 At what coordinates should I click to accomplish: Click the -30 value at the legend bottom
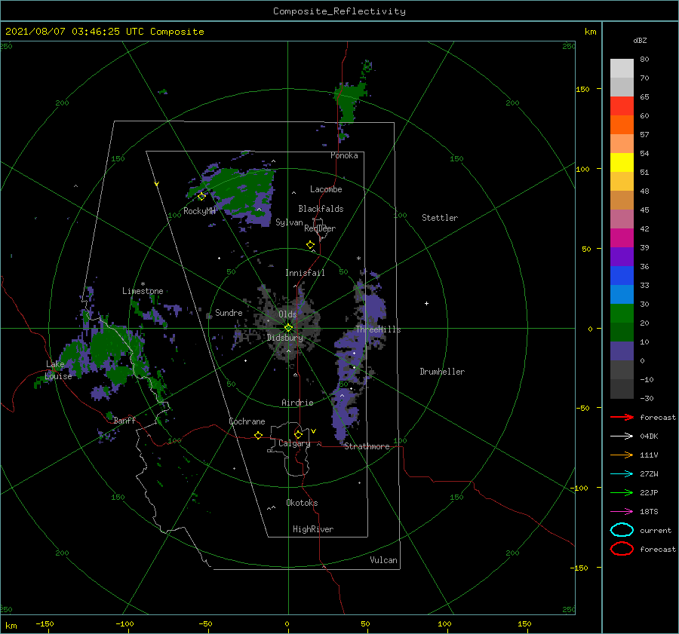[647, 398]
